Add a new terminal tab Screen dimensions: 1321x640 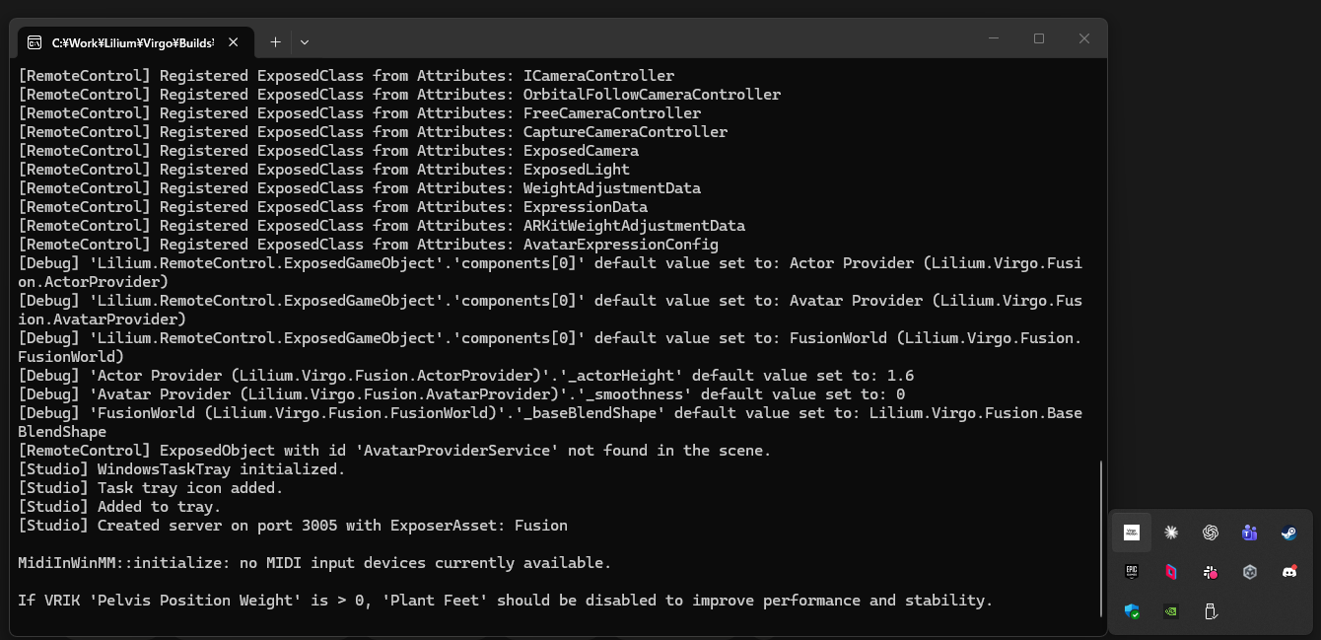pyautogui.click(x=275, y=42)
